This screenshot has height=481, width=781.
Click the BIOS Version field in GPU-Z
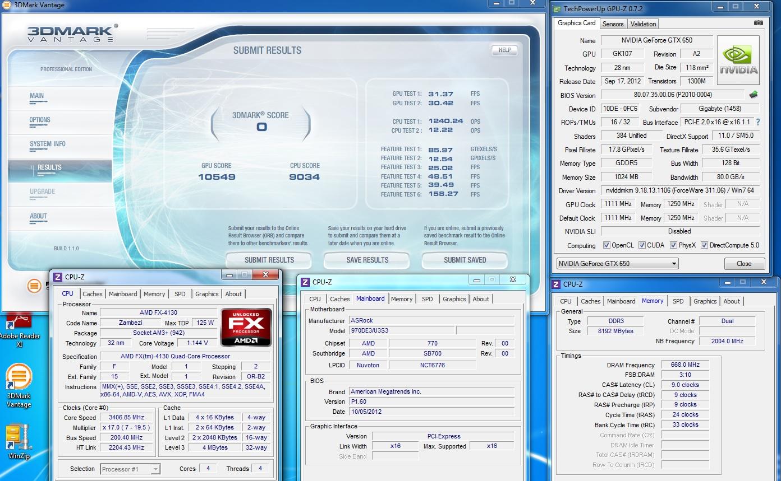coord(673,95)
